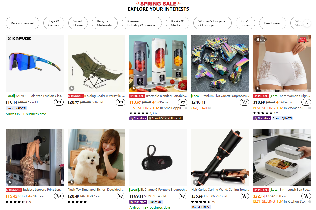Click question-mark tooltip next to Only 2 left

[209, 108]
